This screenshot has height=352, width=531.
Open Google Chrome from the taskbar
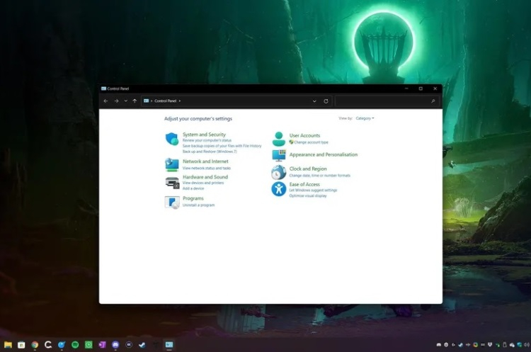(35, 345)
